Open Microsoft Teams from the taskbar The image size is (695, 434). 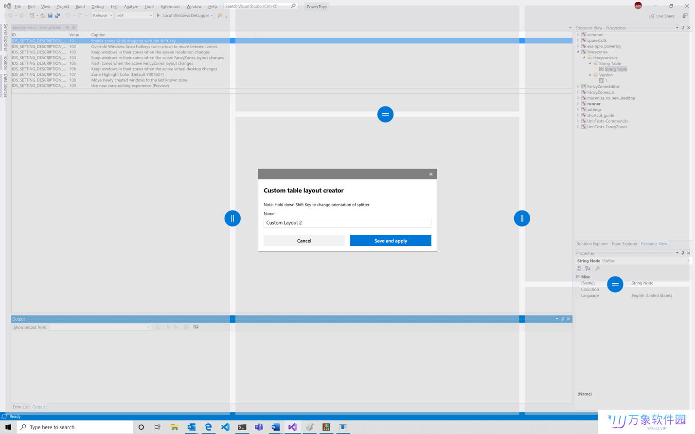[x=259, y=427]
